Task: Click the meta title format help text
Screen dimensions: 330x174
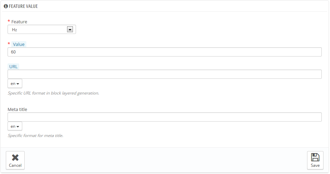Action: tap(36, 136)
